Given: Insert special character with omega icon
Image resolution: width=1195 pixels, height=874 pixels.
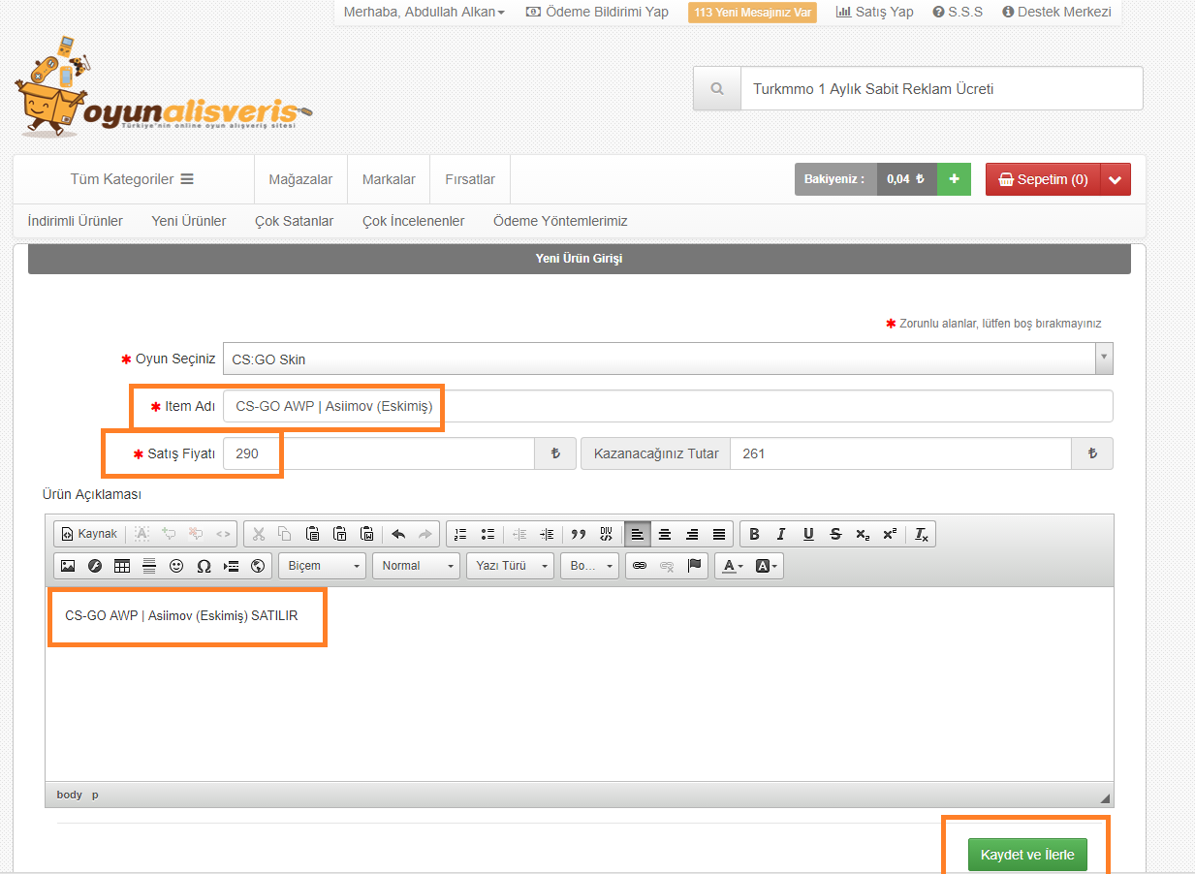Looking at the screenshot, I should point(204,565).
